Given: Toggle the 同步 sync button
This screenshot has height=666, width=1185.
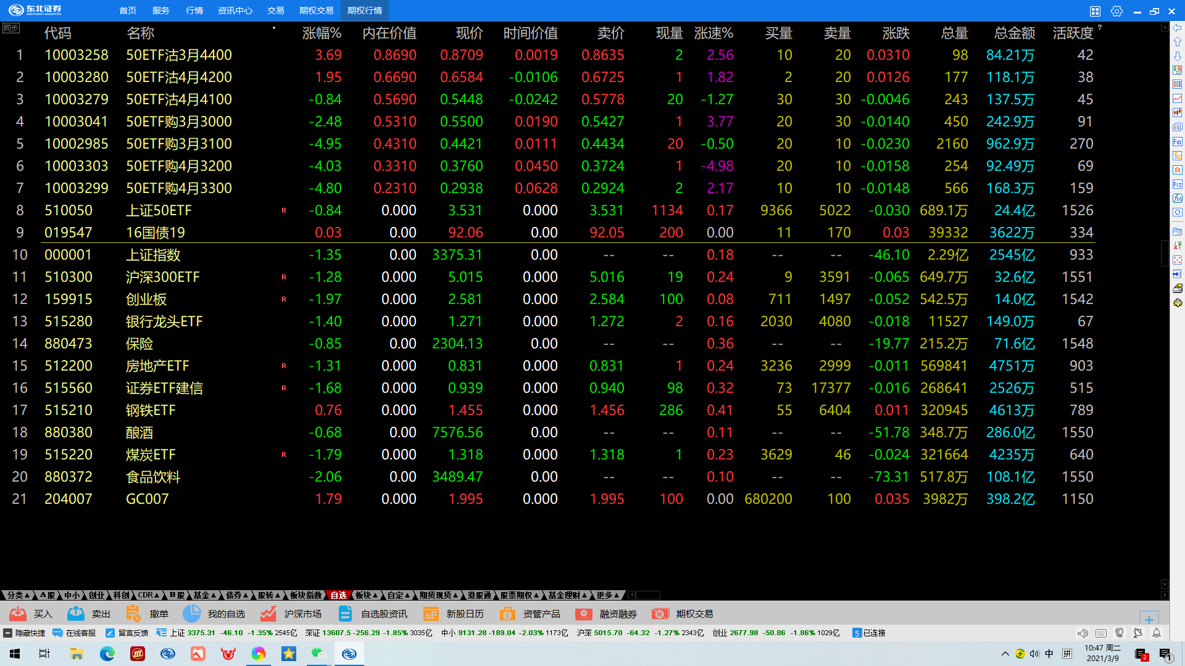Looking at the screenshot, I should point(10,28).
